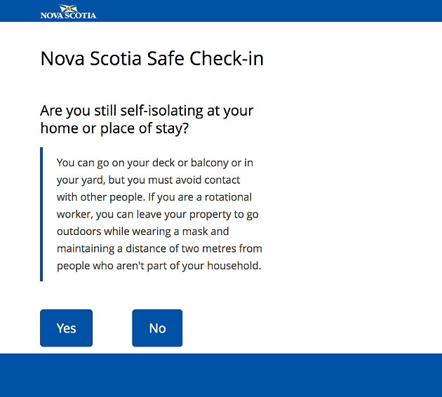Click the word 'Safe' in the title
Image resolution: width=442 pixels, height=397 pixels.
pyautogui.click(x=166, y=59)
